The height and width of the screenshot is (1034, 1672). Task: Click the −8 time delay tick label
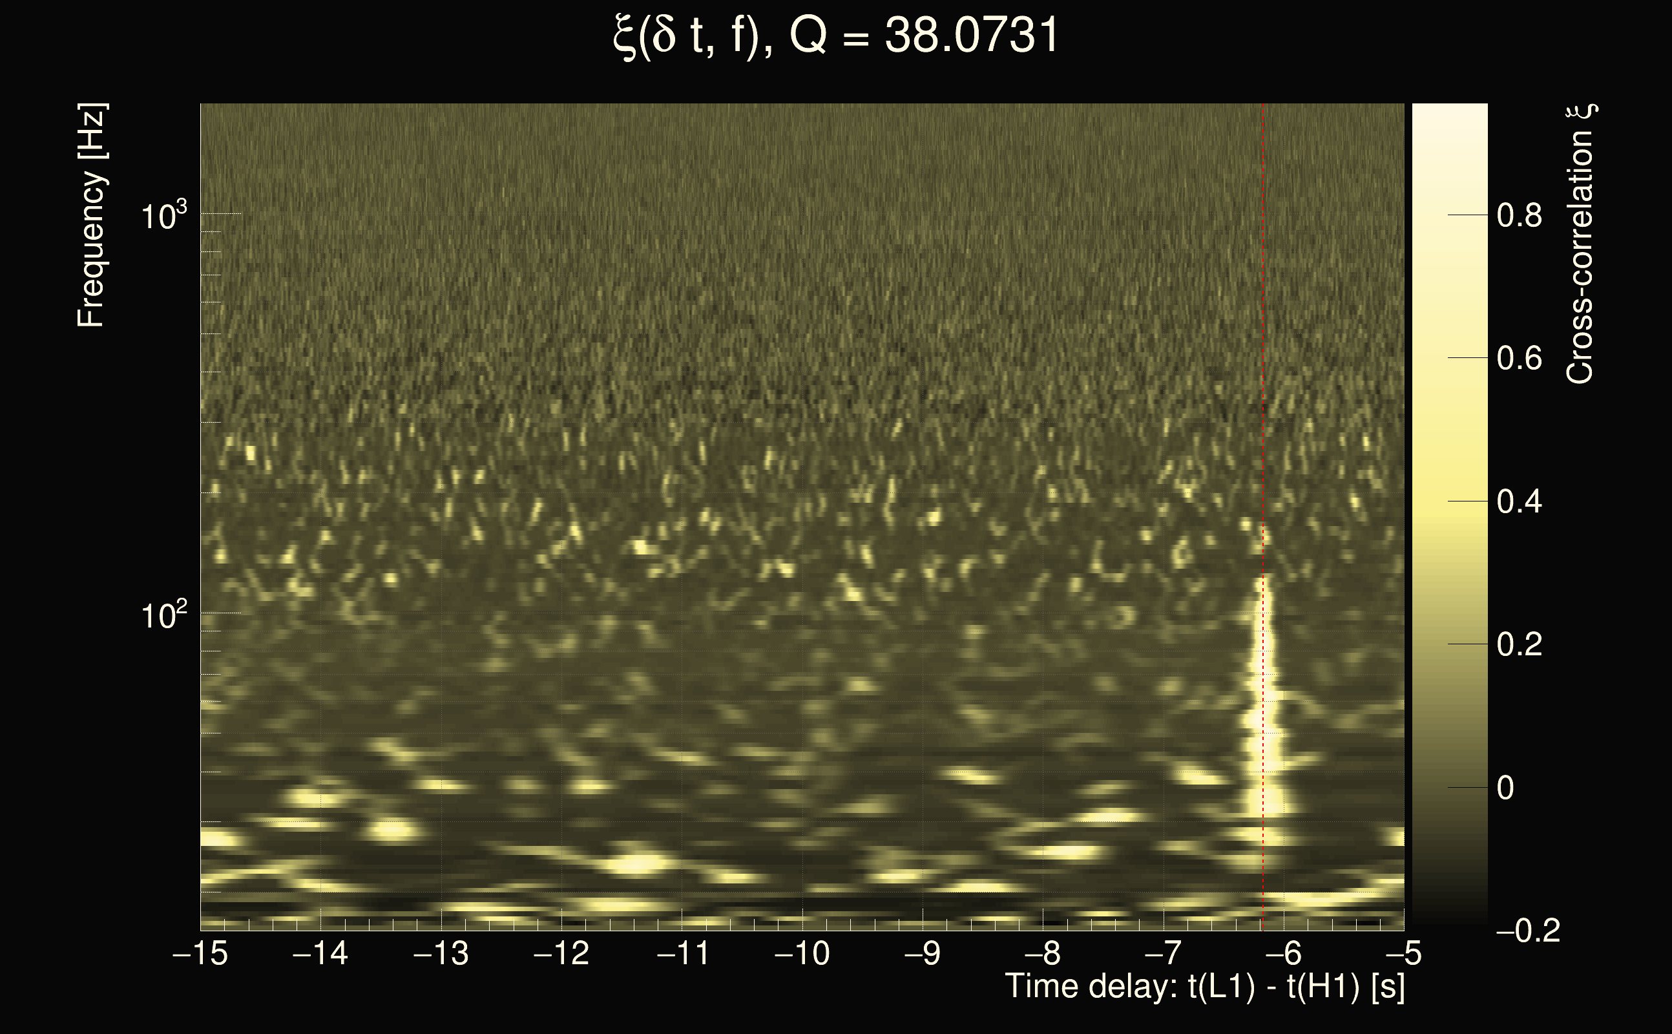[1043, 953]
